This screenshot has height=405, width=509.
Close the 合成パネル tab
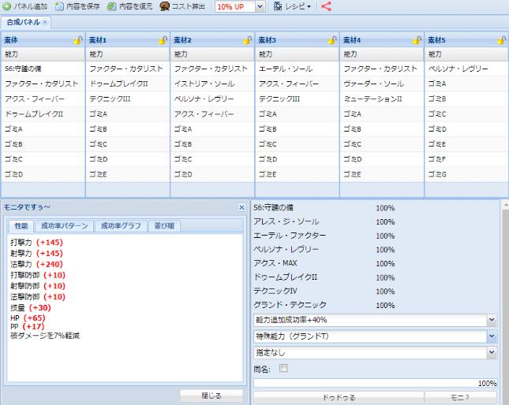pos(45,22)
